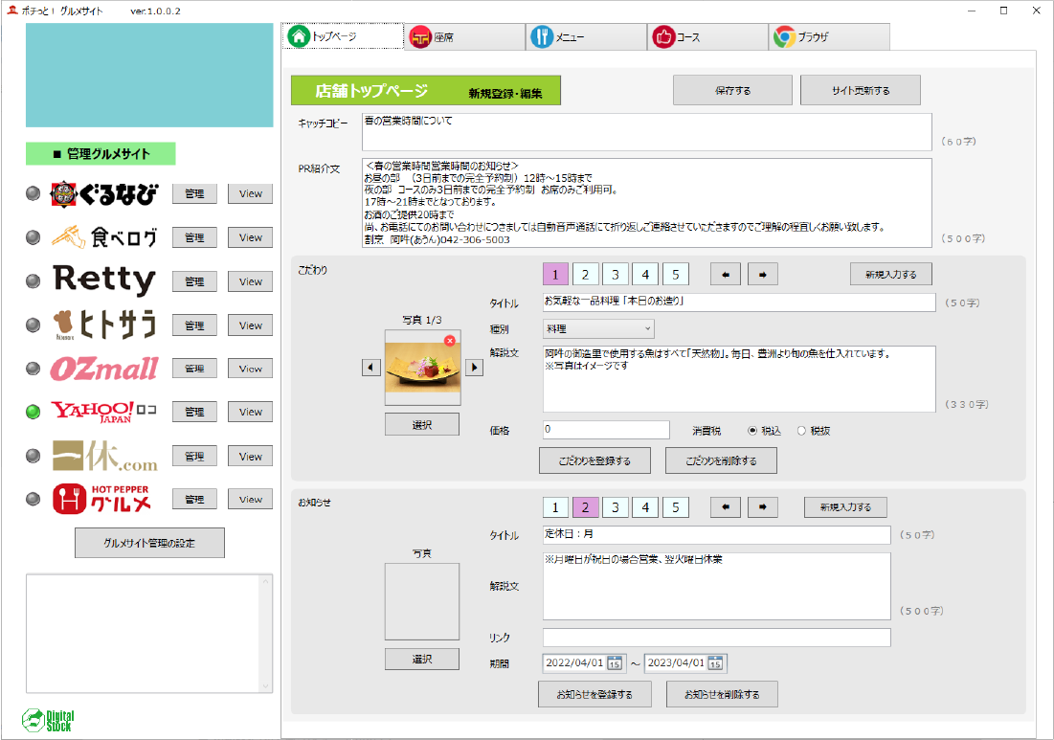Viewport: 1054px width, 740px height.
Task: Open the calendar picker for end date 2023/04/01
Action: pos(715,663)
